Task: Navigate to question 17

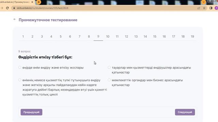Action: (173, 37)
